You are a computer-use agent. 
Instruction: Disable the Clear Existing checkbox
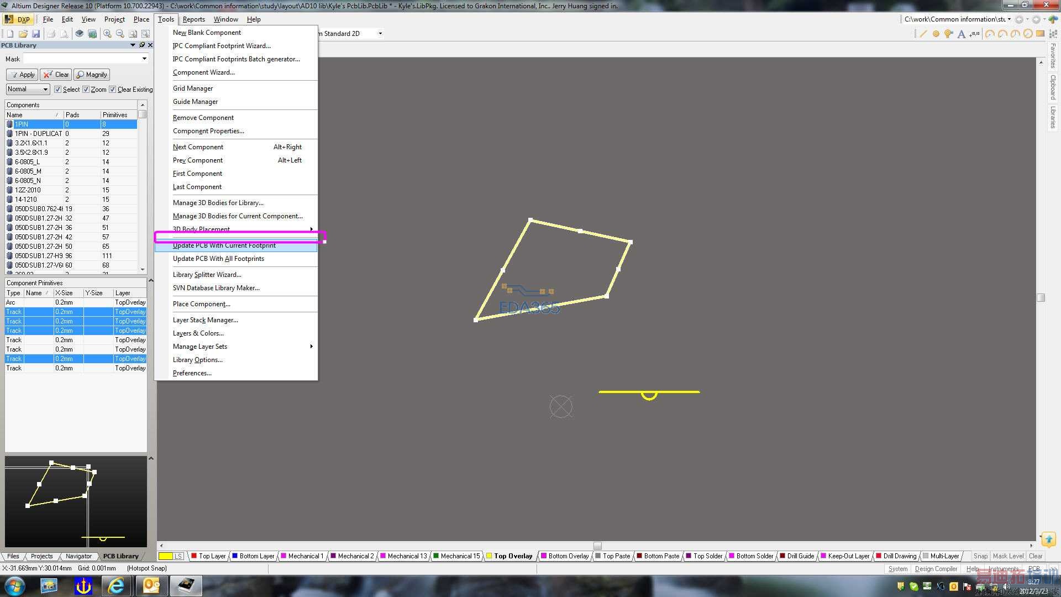pyautogui.click(x=113, y=89)
